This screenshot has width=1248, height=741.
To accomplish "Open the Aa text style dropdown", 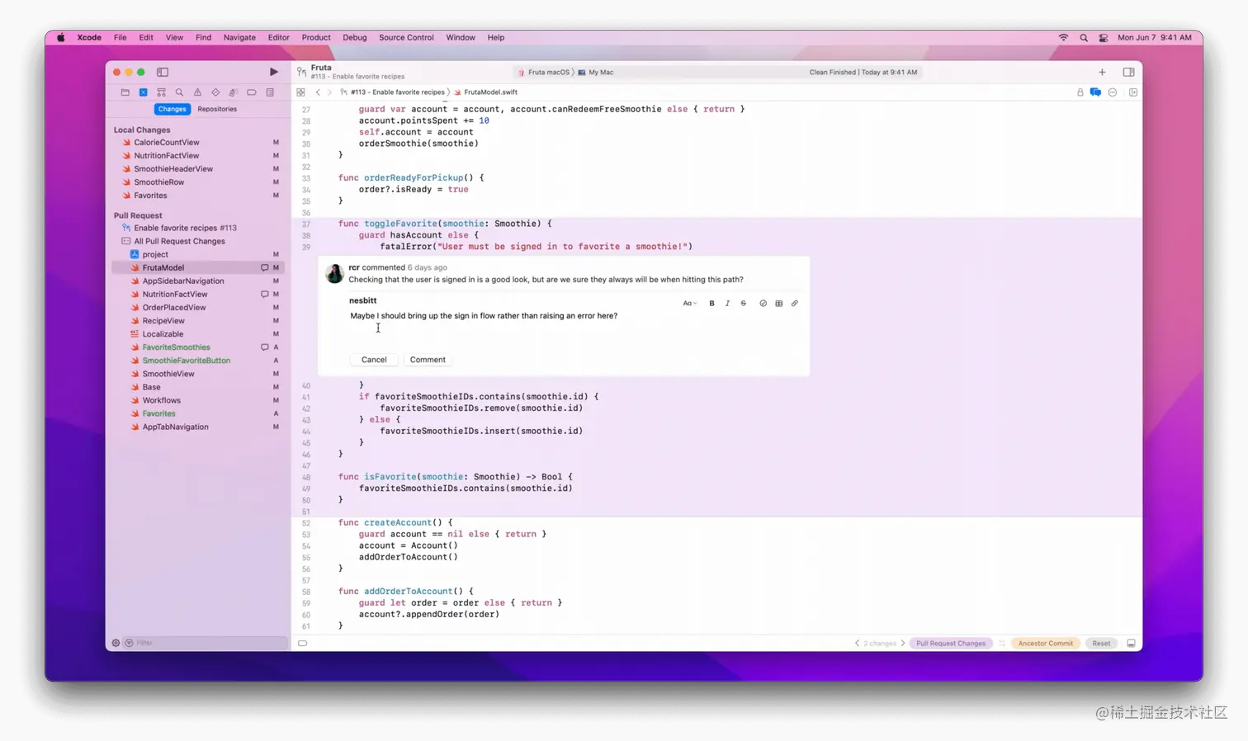I will coord(689,304).
